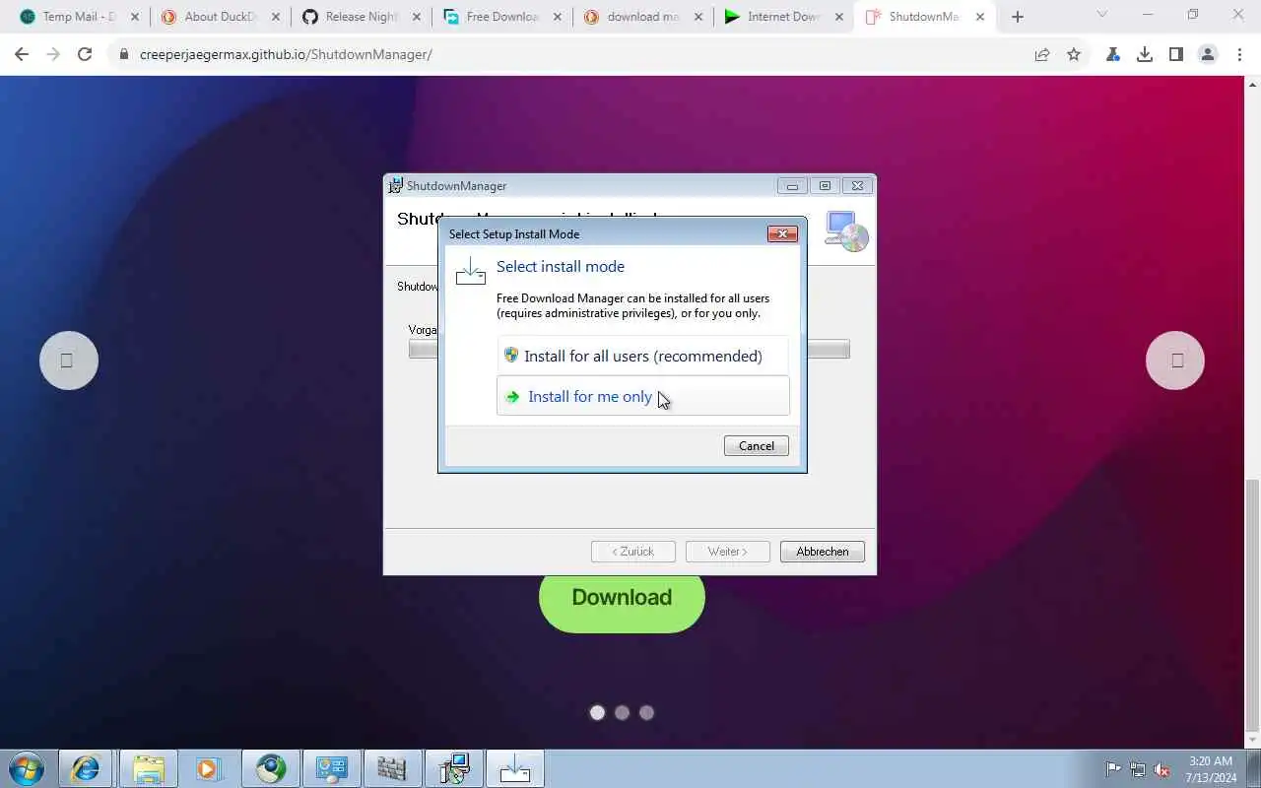This screenshot has width=1261, height=788.
Task: Select the third carousel indicator dot
Action: pos(646,713)
